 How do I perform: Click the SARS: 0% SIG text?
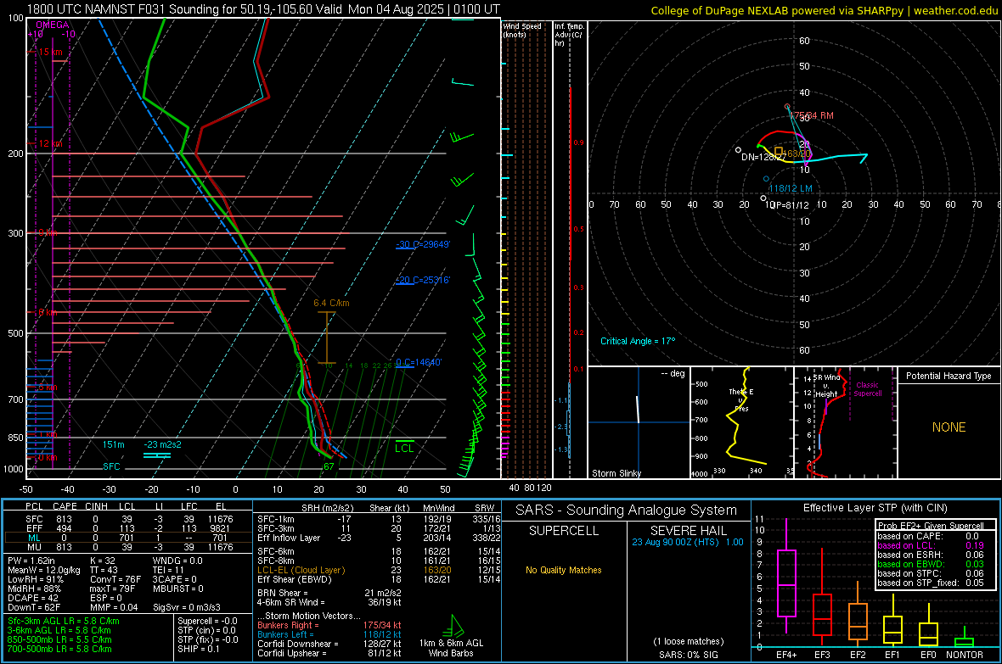pos(688,655)
